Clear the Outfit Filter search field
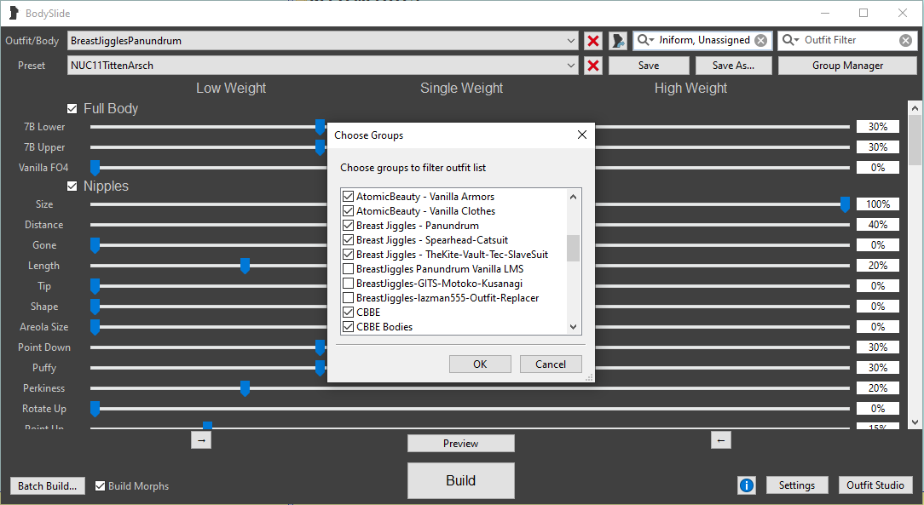924x505 pixels. click(x=905, y=41)
